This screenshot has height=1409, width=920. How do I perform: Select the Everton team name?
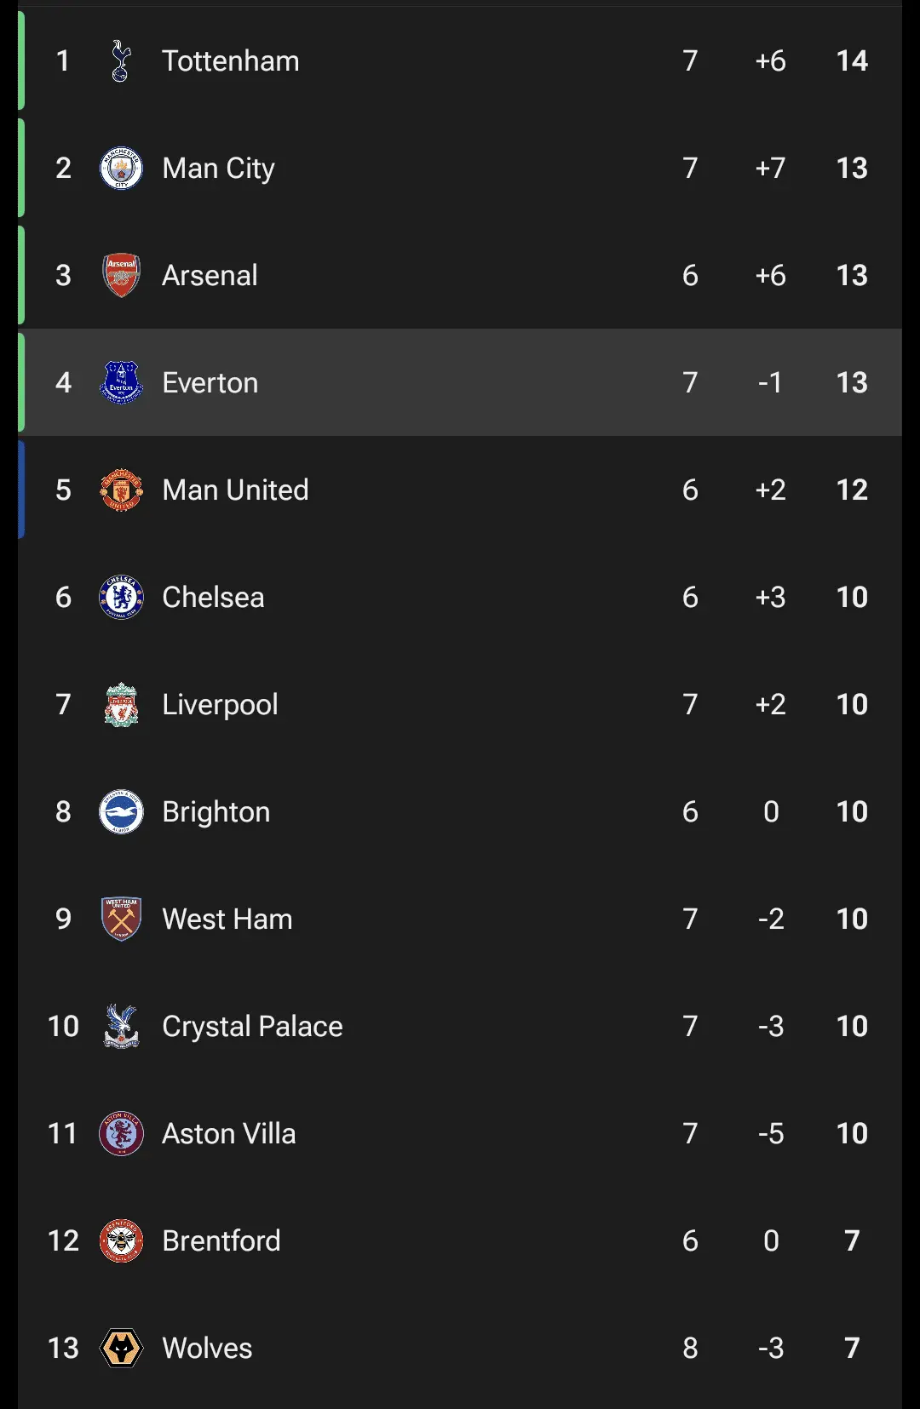coord(210,383)
